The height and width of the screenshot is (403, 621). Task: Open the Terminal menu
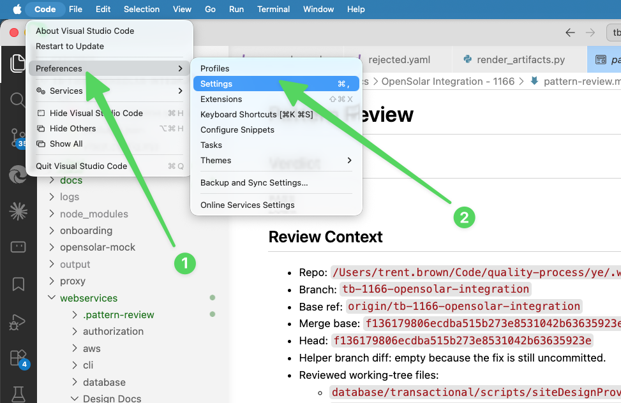point(273,9)
